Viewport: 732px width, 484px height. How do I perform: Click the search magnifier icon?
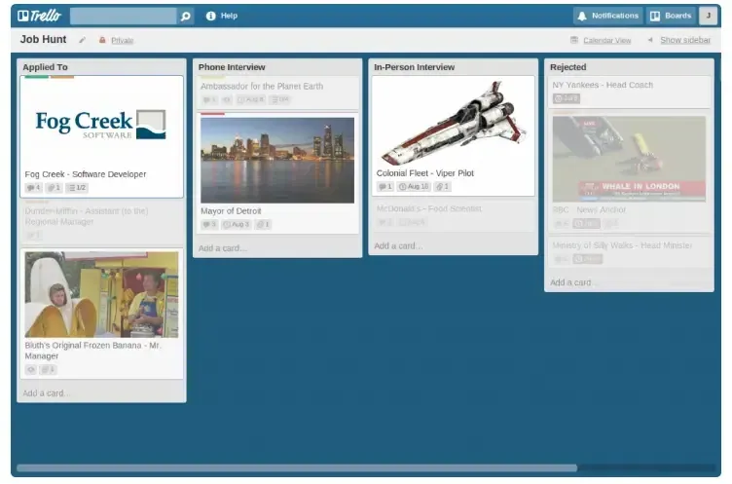(x=185, y=17)
